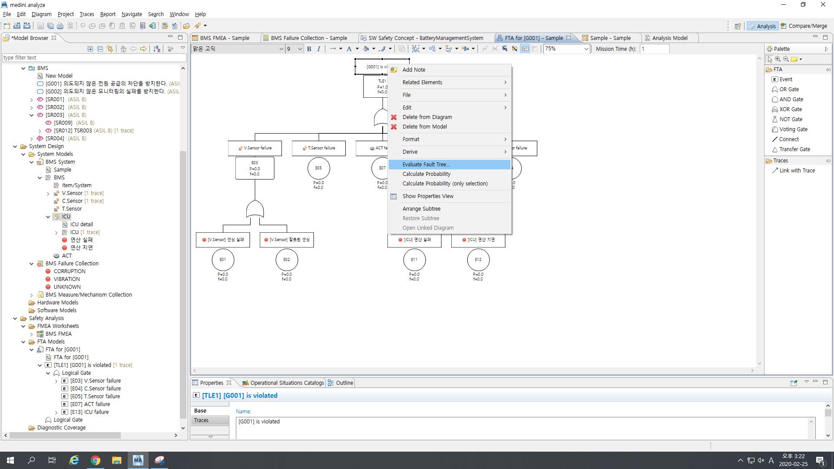
Task: Pick the Voting Gate tool
Action: (793, 129)
